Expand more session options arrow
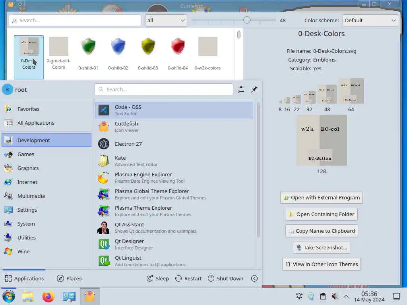This screenshot has width=407, height=305. point(254,278)
